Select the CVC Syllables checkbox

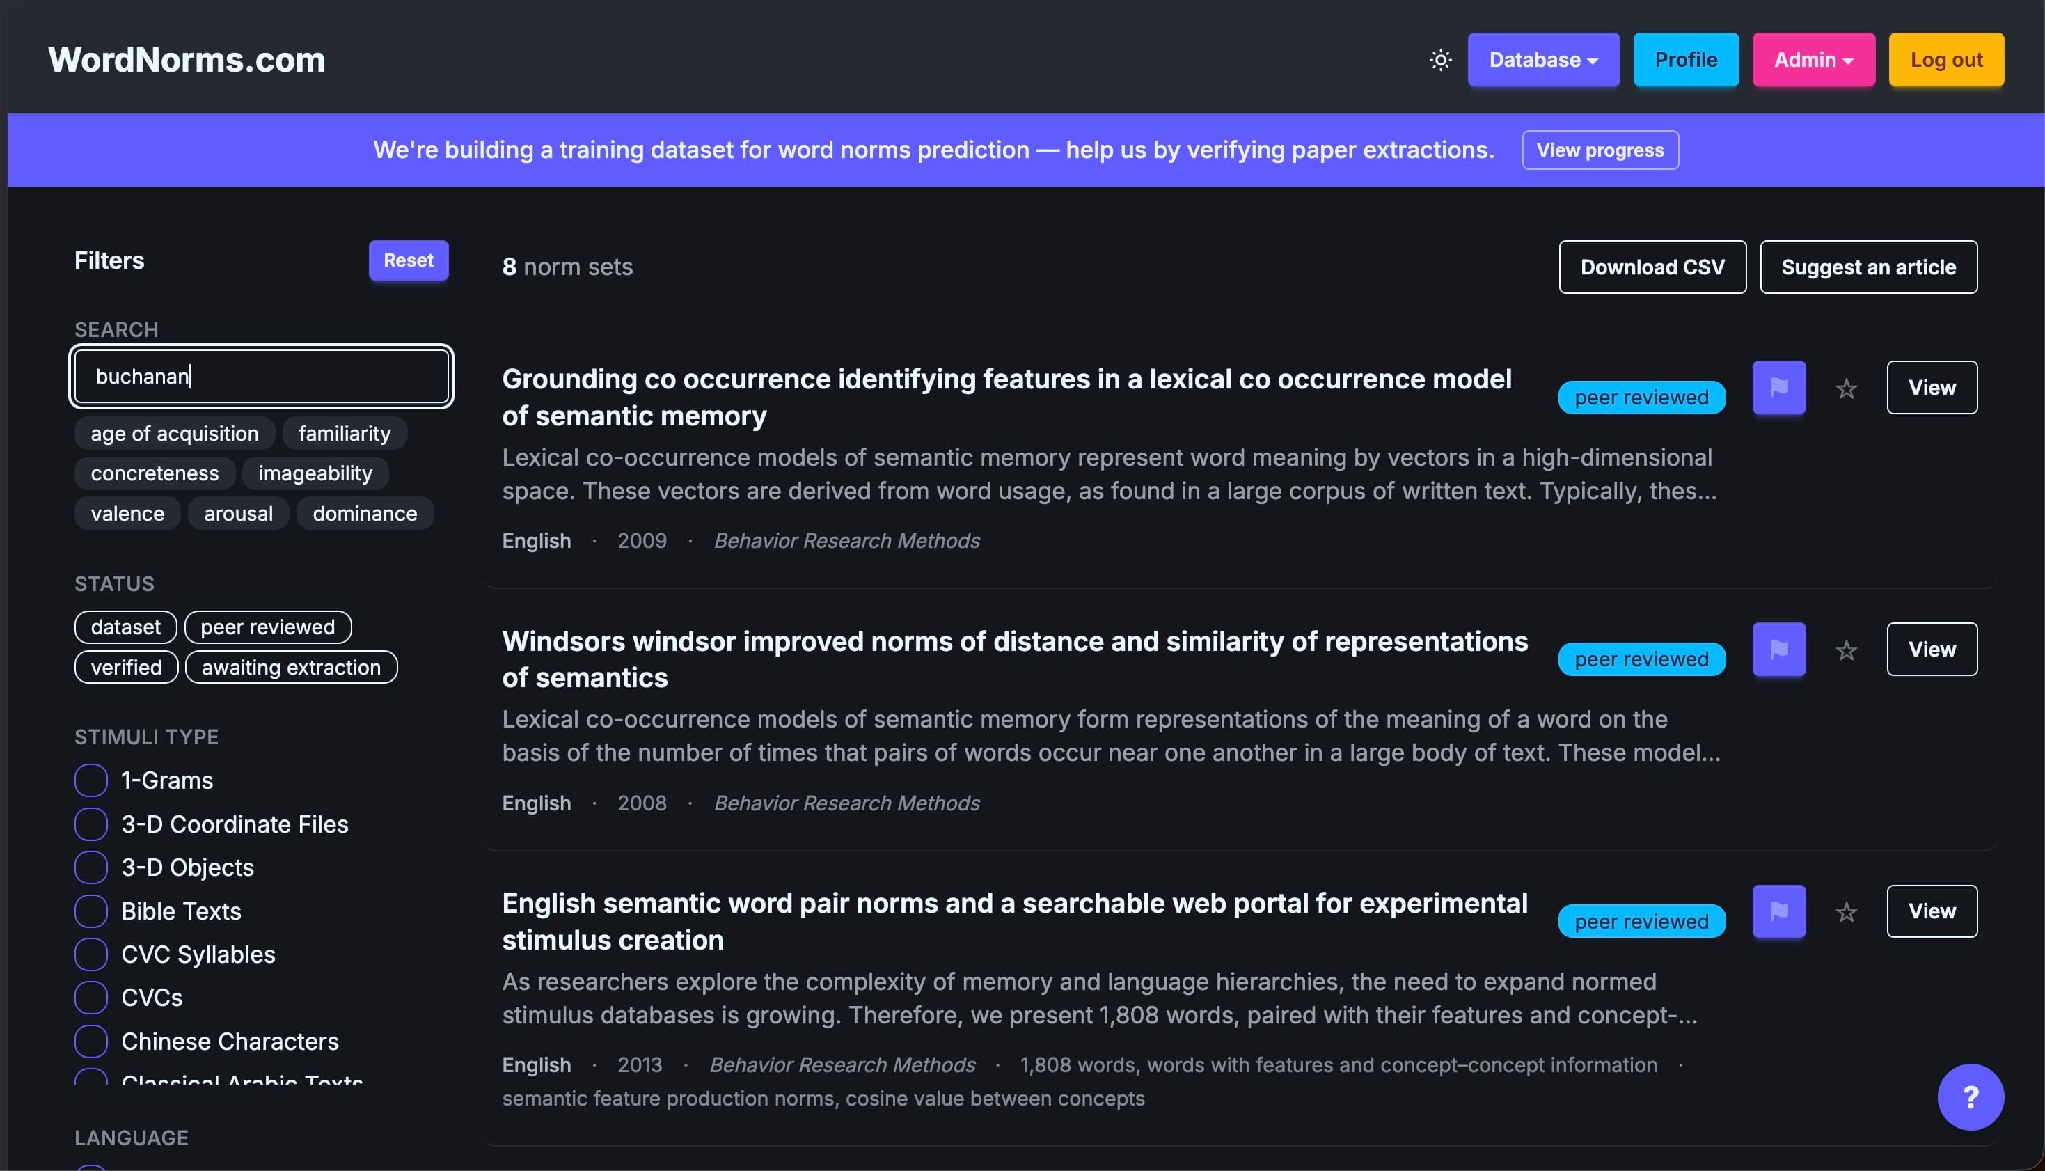(x=91, y=954)
